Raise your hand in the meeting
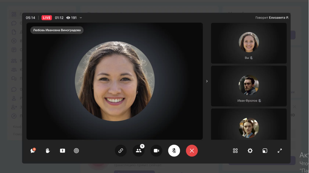This screenshot has height=173, width=309. [x=48, y=151]
